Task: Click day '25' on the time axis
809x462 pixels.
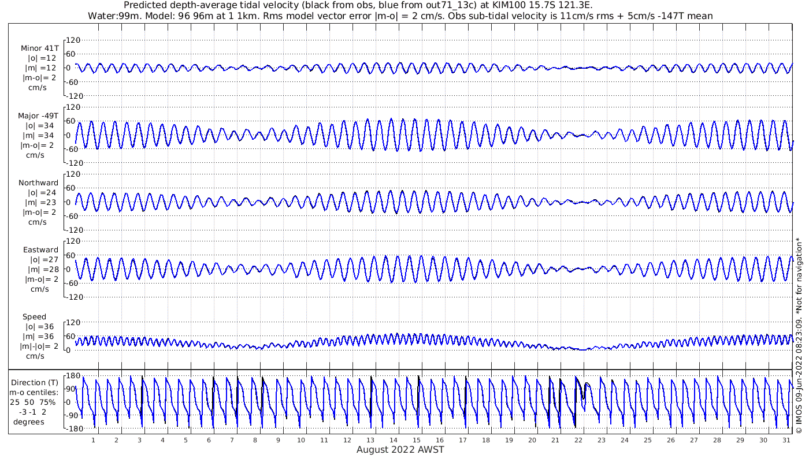Action: point(648,440)
